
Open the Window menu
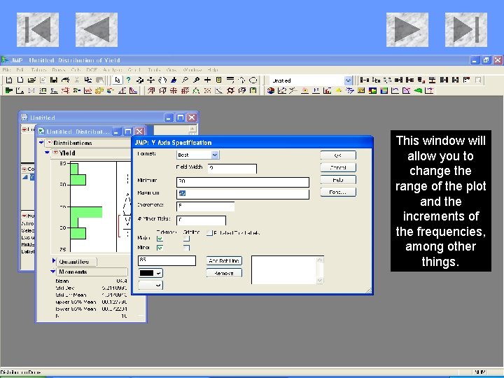click(192, 70)
